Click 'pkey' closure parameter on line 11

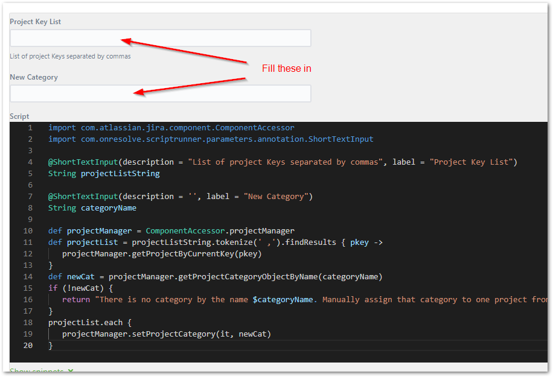[359, 242]
